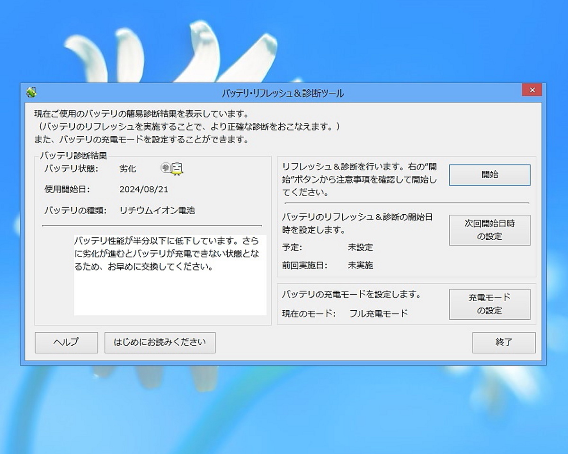
Task: Click the バッテリ診断結果 group title
Action: tap(73, 155)
